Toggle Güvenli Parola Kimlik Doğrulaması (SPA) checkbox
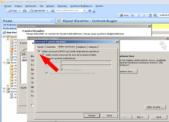The height and width of the screenshot is (122, 169). (x=47, y=73)
